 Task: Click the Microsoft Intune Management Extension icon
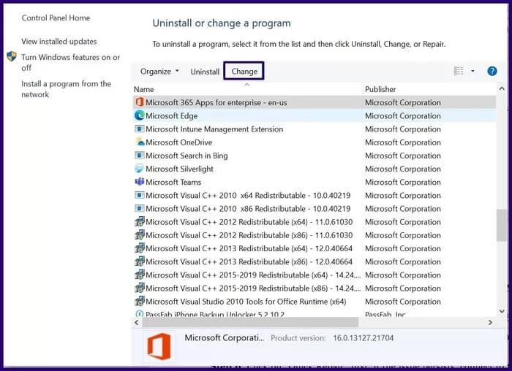140,129
